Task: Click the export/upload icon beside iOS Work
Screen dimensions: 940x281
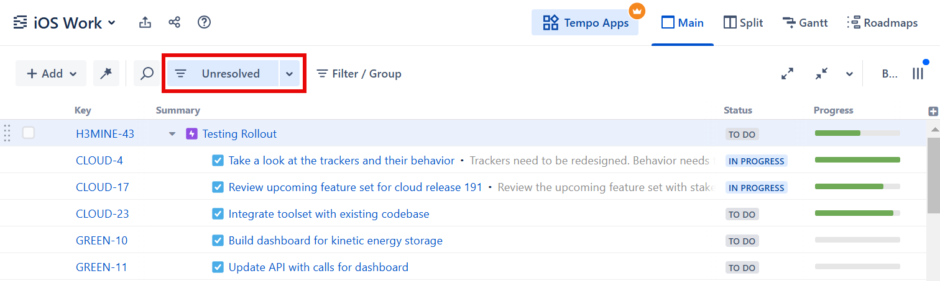Action: pyautogui.click(x=145, y=23)
